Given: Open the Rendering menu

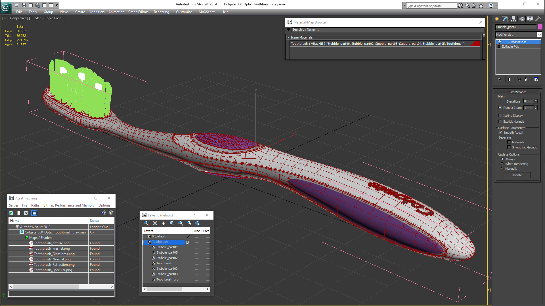Looking at the screenshot, I should (x=161, y=12).
